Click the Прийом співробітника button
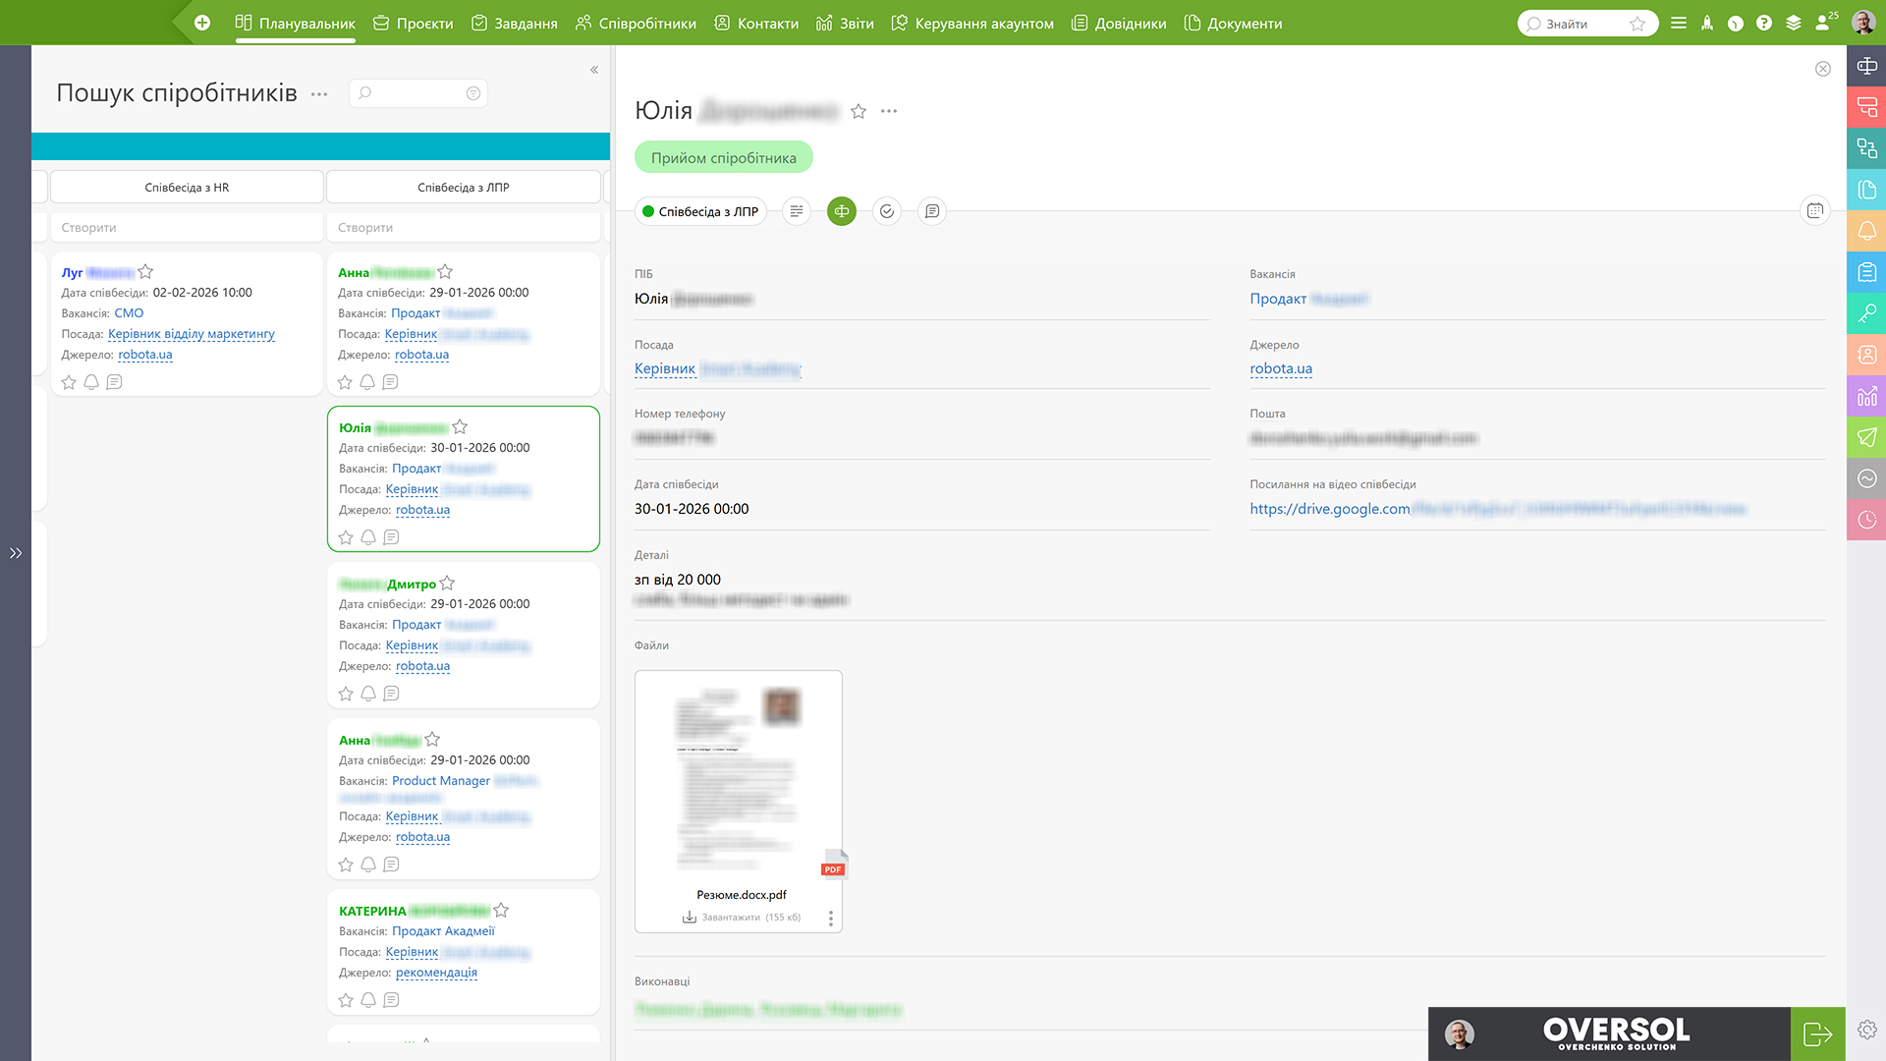The width and height of the screenshot is (1886, 1061). coord(724,157)
